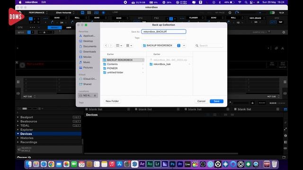Click the SEARCH MOBILE button
Viewport: 303px width, 170px height.
click(x=49, y=149)
